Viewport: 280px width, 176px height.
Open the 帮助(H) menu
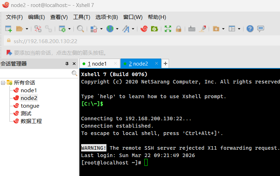(157, 17)
